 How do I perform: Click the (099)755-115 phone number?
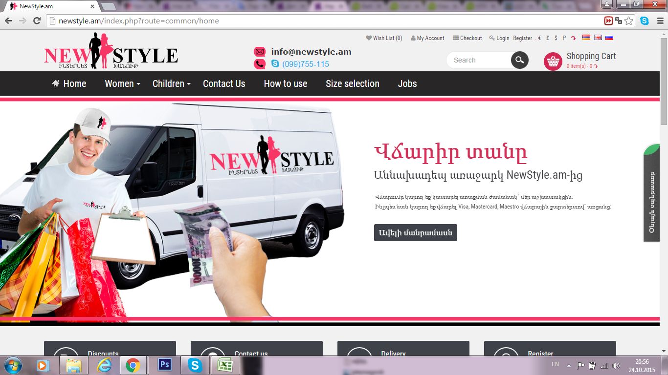tap(306, 64)
